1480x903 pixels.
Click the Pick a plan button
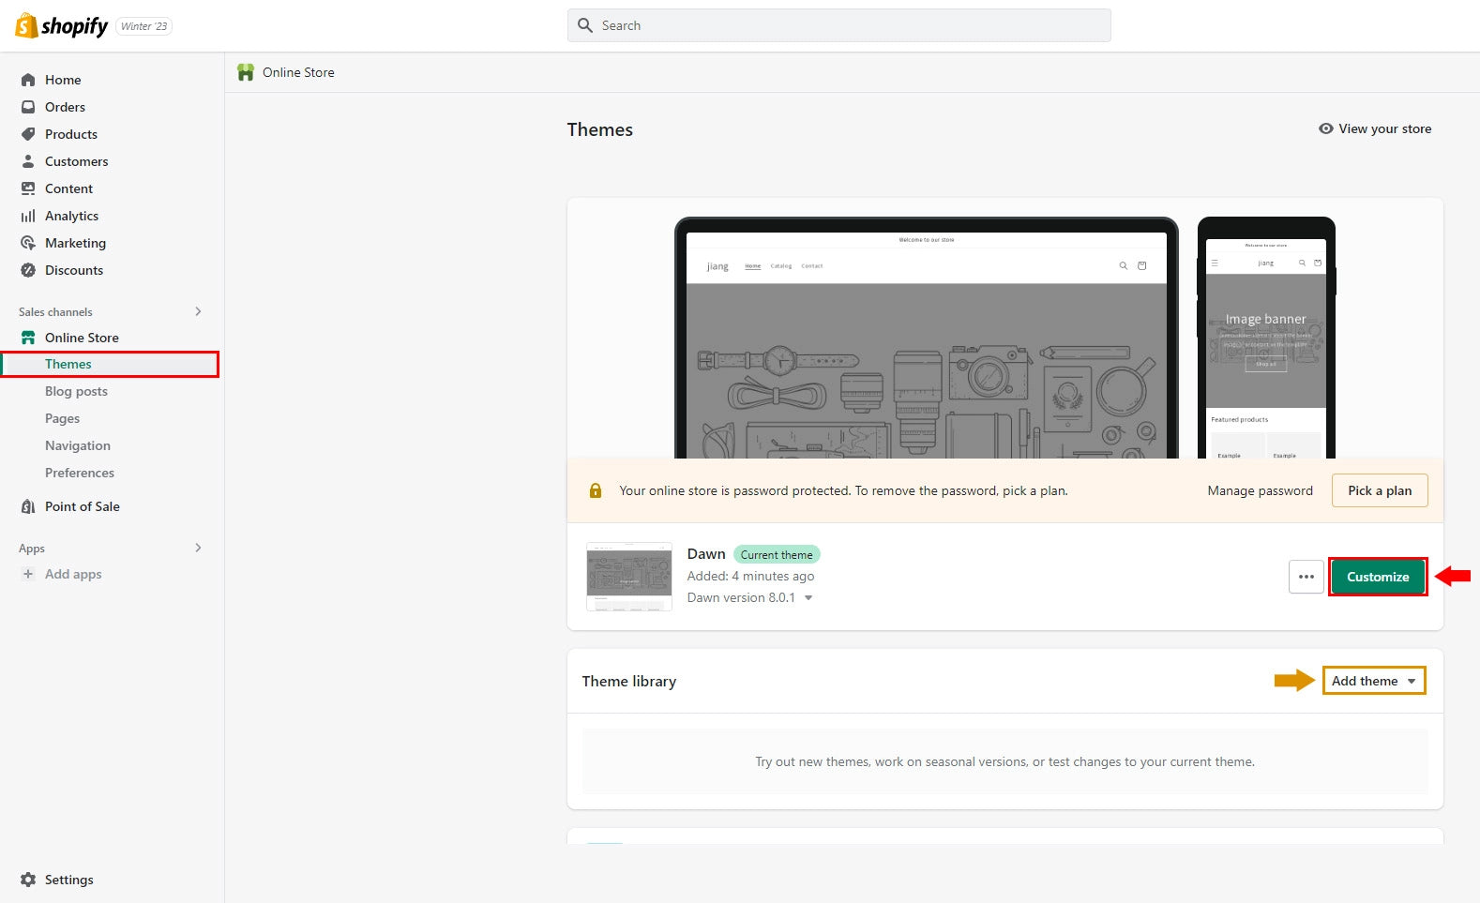1380,490
